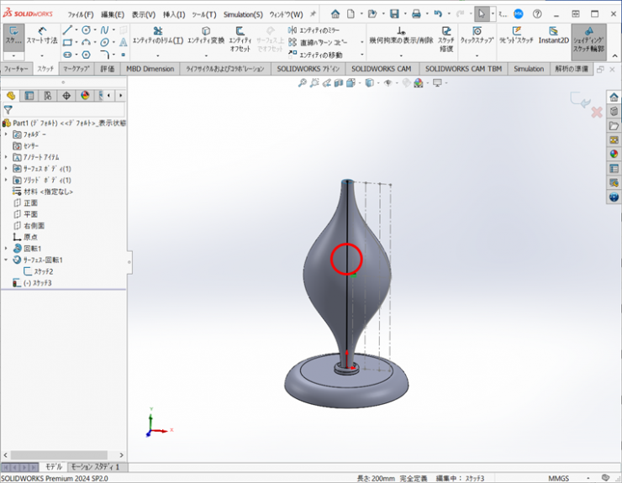Screen dimensions: 622x483
Task: Open the 挿入(I) menu
Action: [174, 14]
